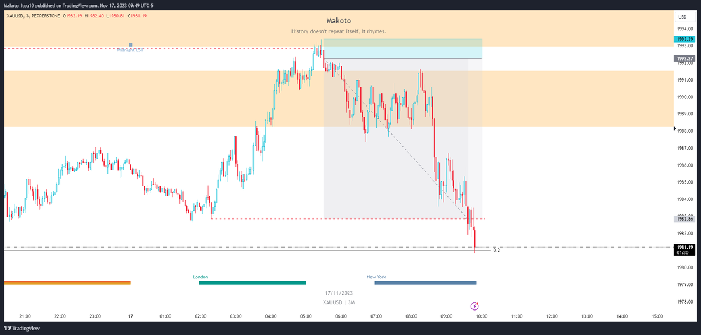Click the 02:00 time axis label

pos(200,316)
